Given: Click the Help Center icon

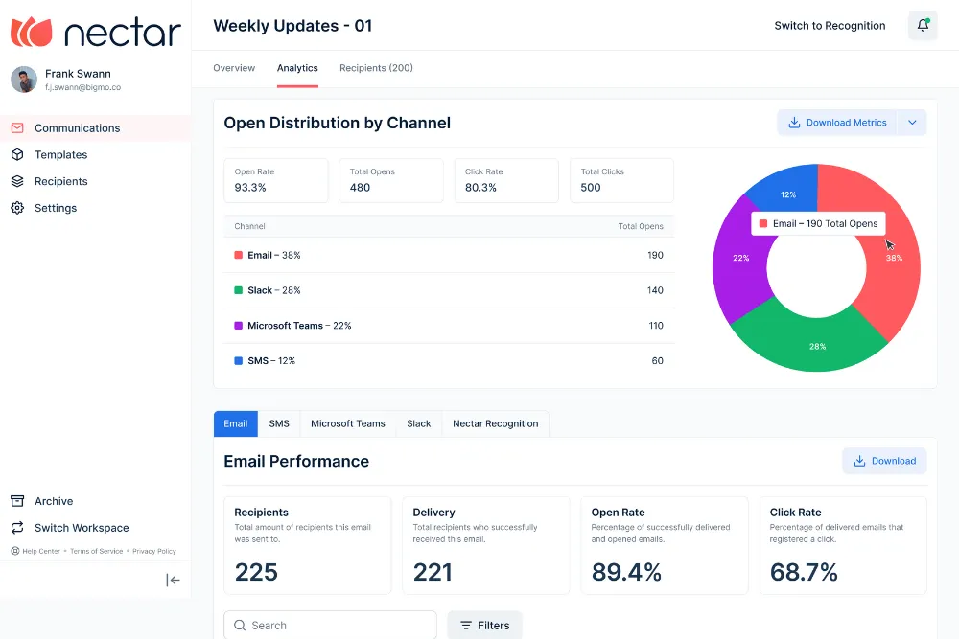Looking at the screenshot, I should (15, 551).
